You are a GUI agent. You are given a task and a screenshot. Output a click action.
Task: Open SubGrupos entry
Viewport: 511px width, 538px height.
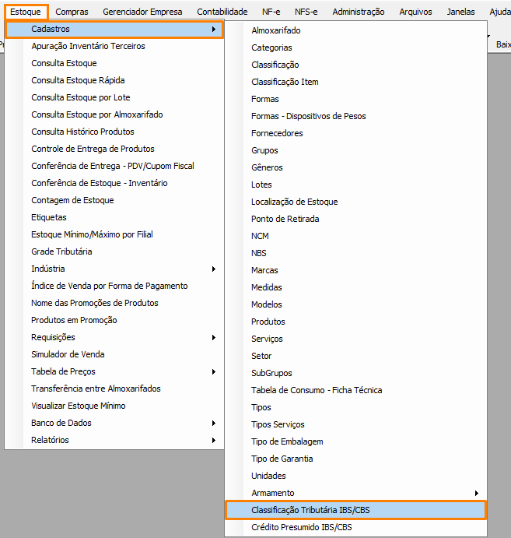(355, 373)
